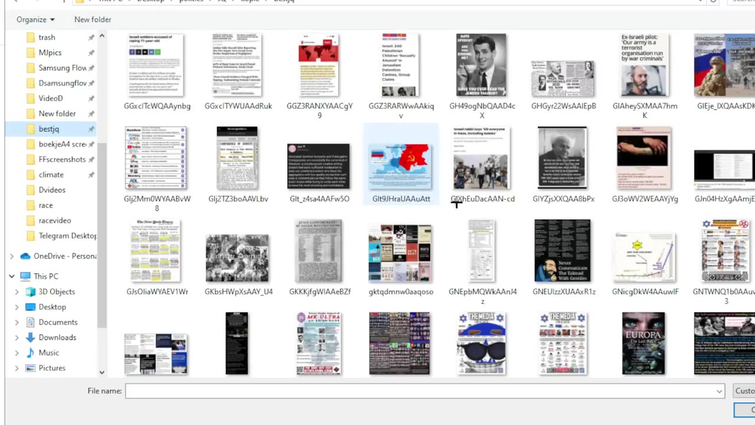This screenshot has width=755, height=425.
Task: Select the racevideo folder icon
Action: 31,220
